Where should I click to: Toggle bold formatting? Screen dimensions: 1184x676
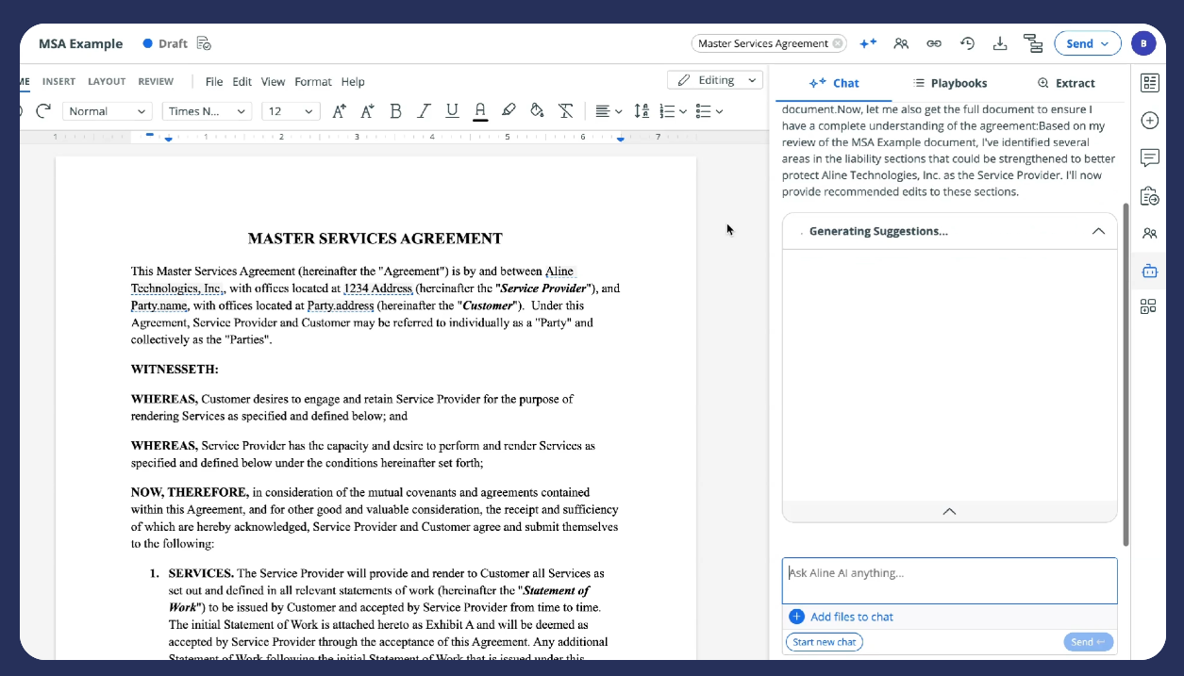395,111
